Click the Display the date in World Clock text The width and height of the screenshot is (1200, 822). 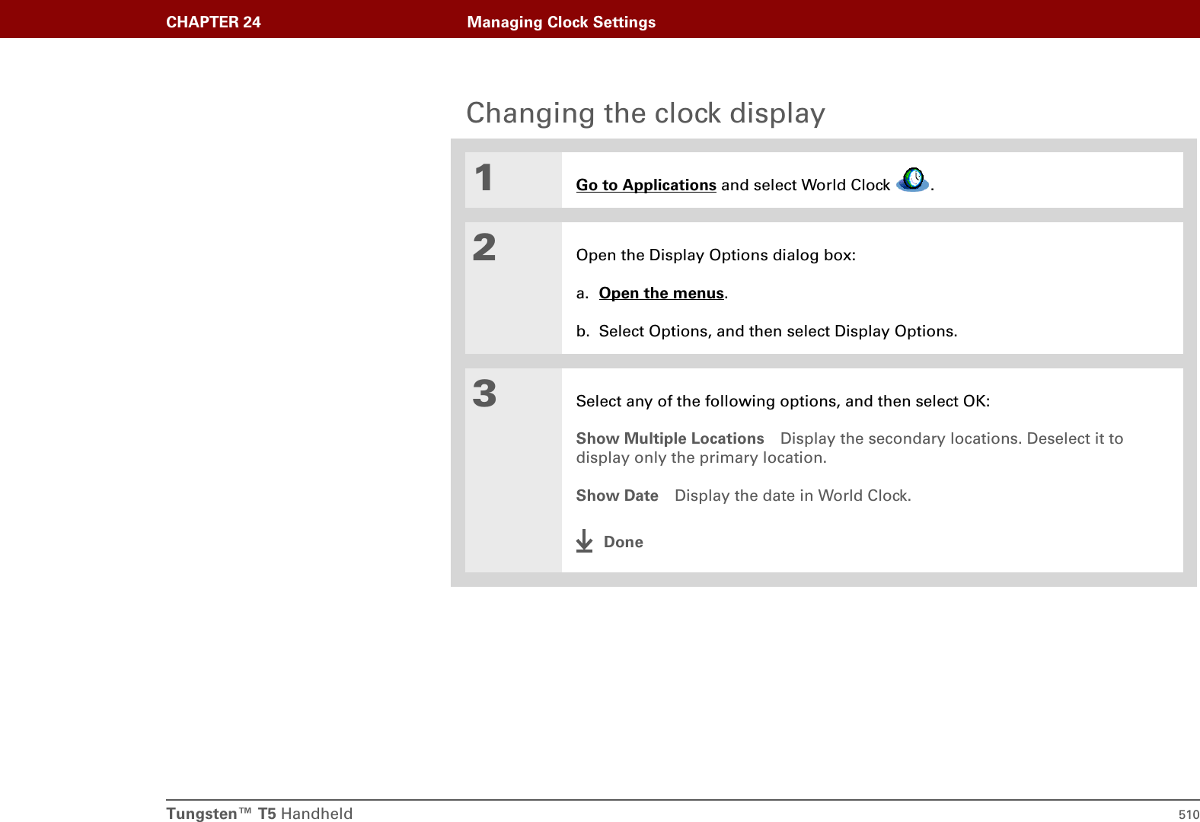click(x=793, y=495)
